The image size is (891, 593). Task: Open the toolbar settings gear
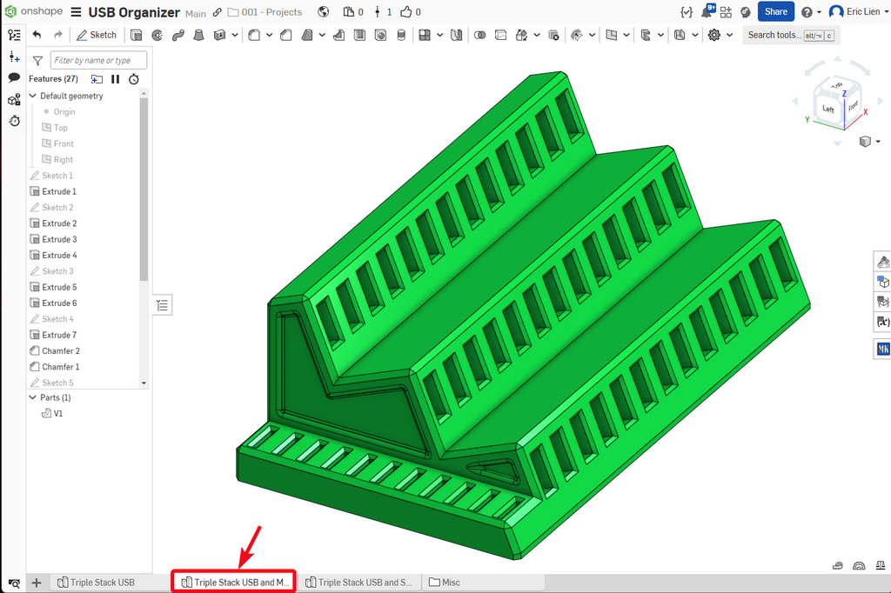tap(714, 36)
